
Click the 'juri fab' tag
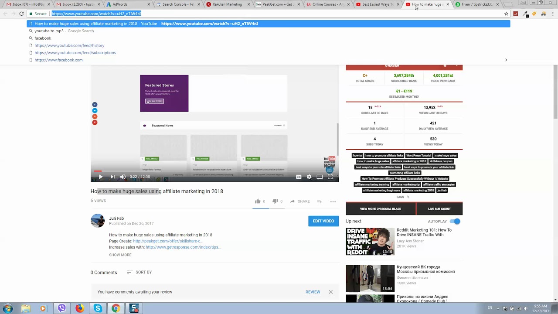[442, 190]
